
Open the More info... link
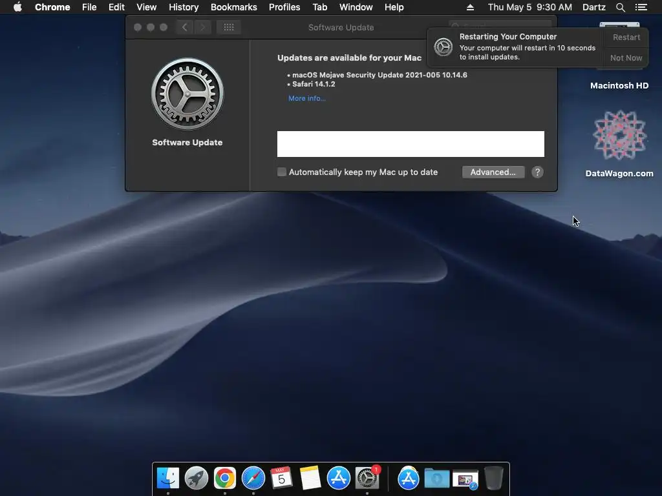pos(307,98)
